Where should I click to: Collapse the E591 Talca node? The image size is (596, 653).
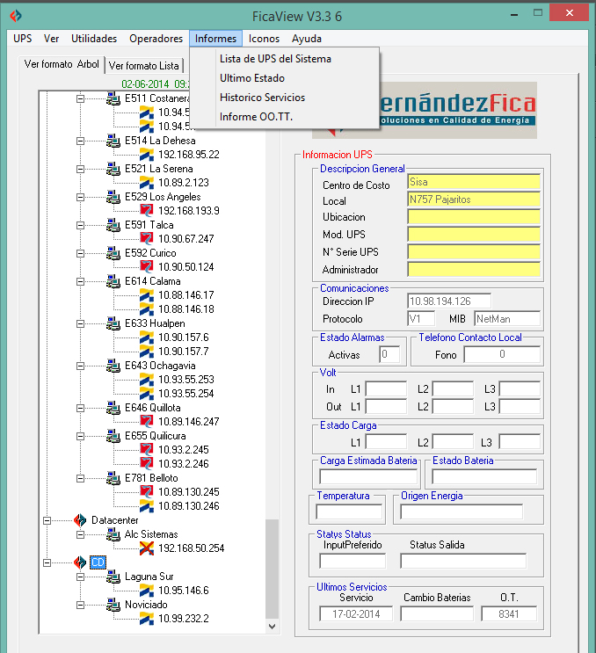(x=81, y=225)
